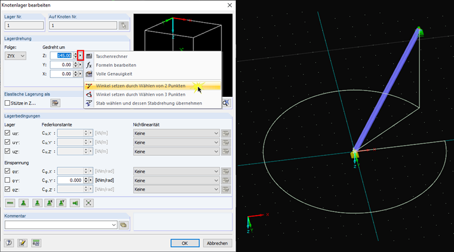This screenshot has width=454, height=252.
Task: Click the X rotation angle input field
Action: coord(61,74)
